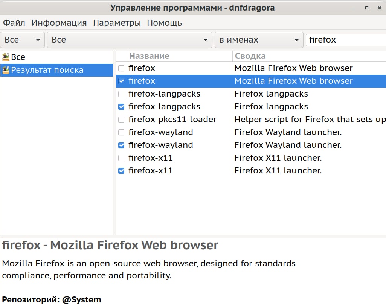Open the Информация menu
The height and width of the screenshot is (304, 386).
(x=59, y=23)
